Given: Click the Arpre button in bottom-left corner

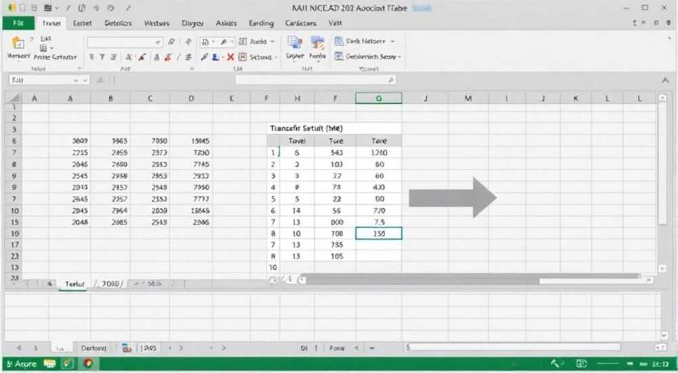Looking at the screenshot, I should 21,364.
